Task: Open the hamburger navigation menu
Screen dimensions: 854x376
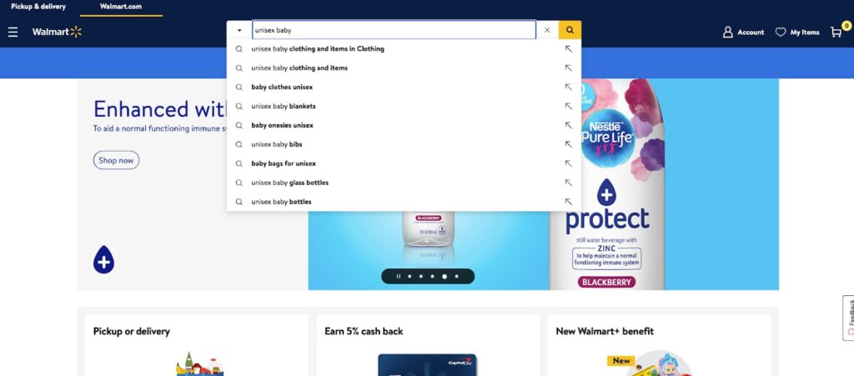Action: (13, 33)
